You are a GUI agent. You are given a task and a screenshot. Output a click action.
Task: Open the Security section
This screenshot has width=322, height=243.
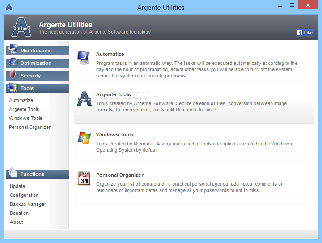pyautogui.click(x=38, y=76)
